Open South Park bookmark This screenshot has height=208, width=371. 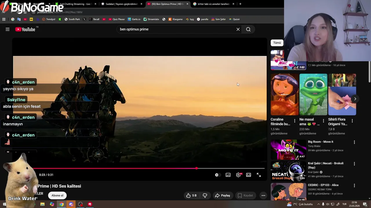tap(72, 19)
